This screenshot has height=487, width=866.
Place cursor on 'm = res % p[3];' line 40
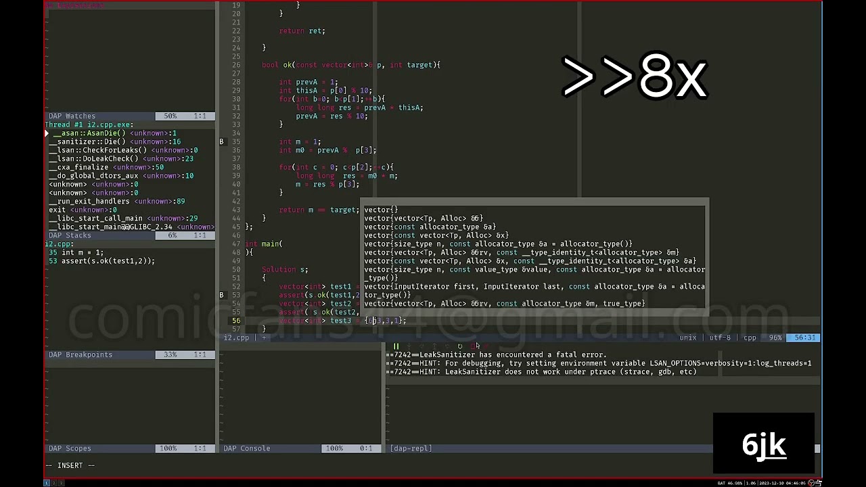click(x=327, y=184)
